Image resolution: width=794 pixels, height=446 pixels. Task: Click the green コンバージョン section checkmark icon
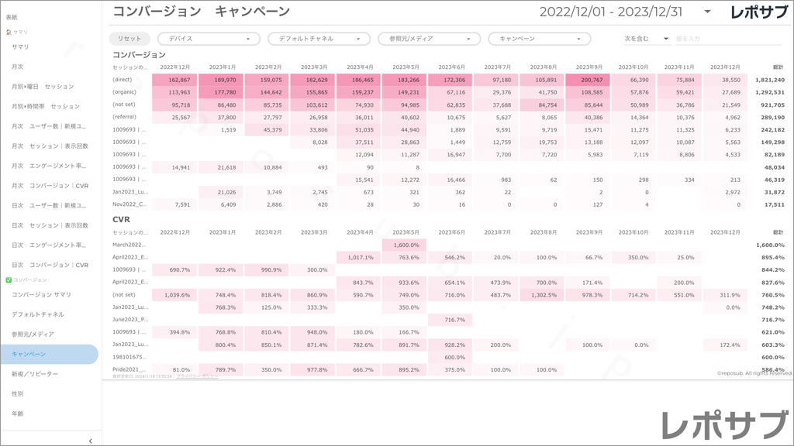click(x=9, y=280)
